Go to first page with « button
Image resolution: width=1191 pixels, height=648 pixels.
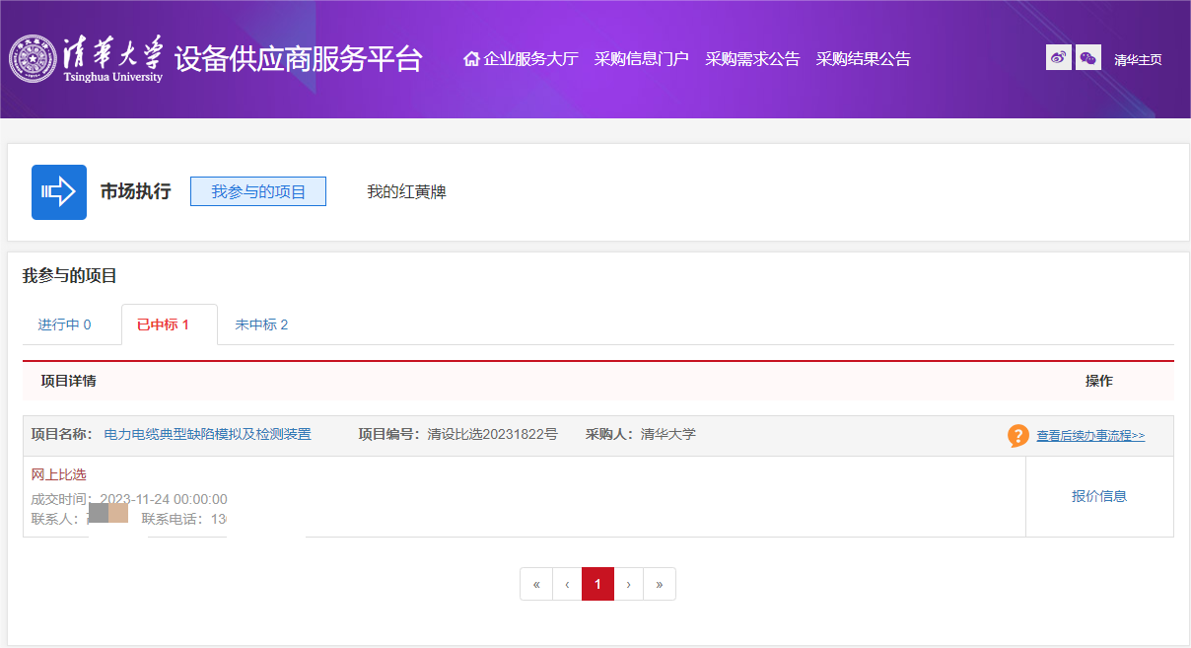tap(536, 584)
